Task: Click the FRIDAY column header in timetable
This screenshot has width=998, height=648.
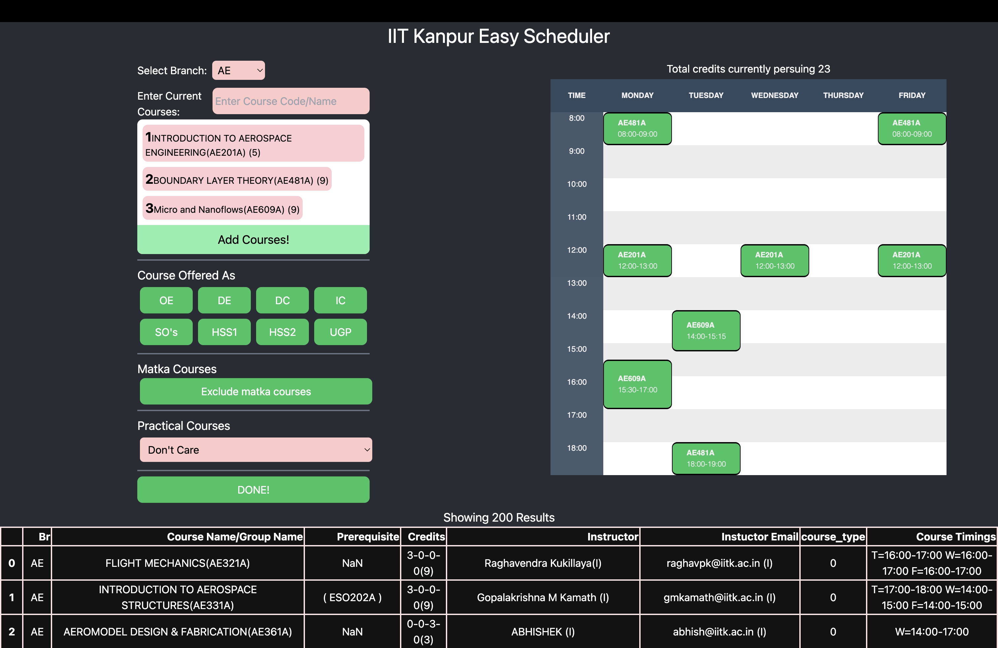Action: (912, 96)
